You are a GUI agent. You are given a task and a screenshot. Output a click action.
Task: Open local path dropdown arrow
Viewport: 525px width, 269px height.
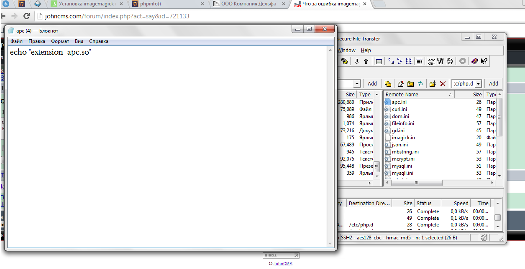pyautogui.click(x=357, y=83)
